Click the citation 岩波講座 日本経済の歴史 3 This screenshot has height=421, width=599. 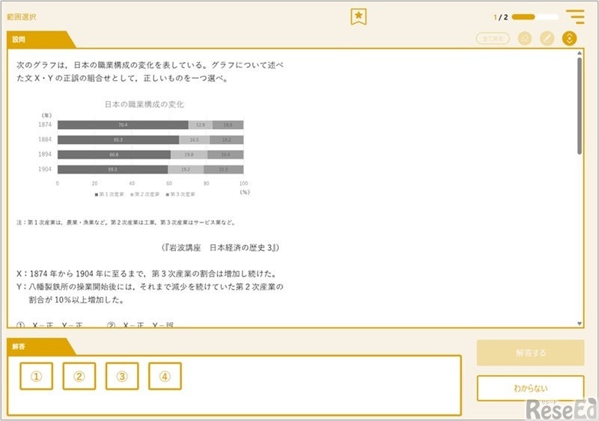[x=220, y=248]
